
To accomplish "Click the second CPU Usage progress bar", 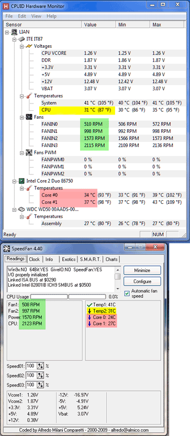I will click(87, 297).
